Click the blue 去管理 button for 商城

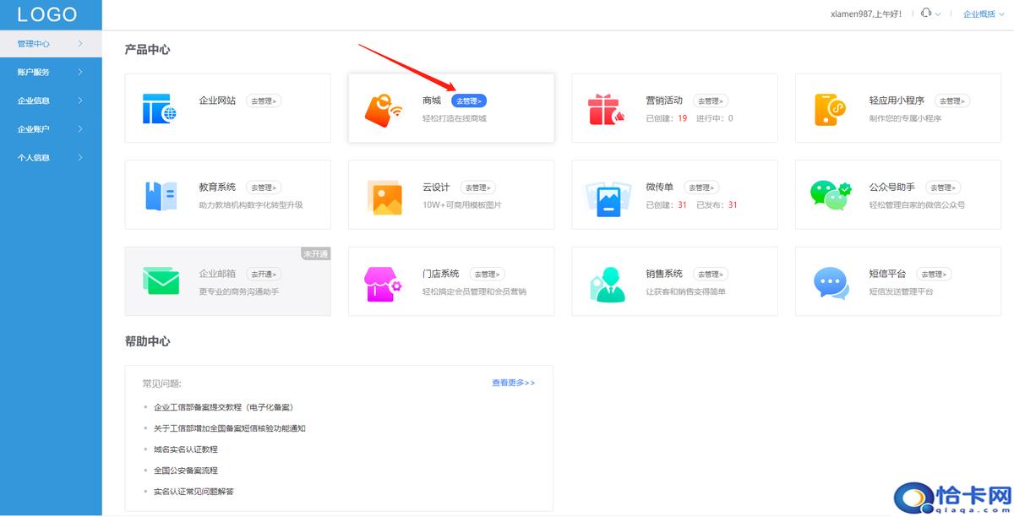point(468,101)
